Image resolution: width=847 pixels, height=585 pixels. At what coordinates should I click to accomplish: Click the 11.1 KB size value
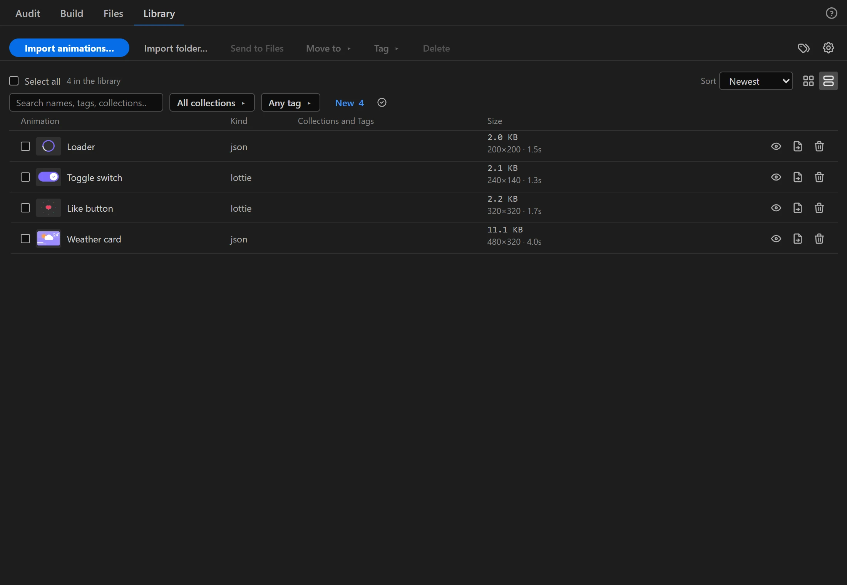(505, 229)
